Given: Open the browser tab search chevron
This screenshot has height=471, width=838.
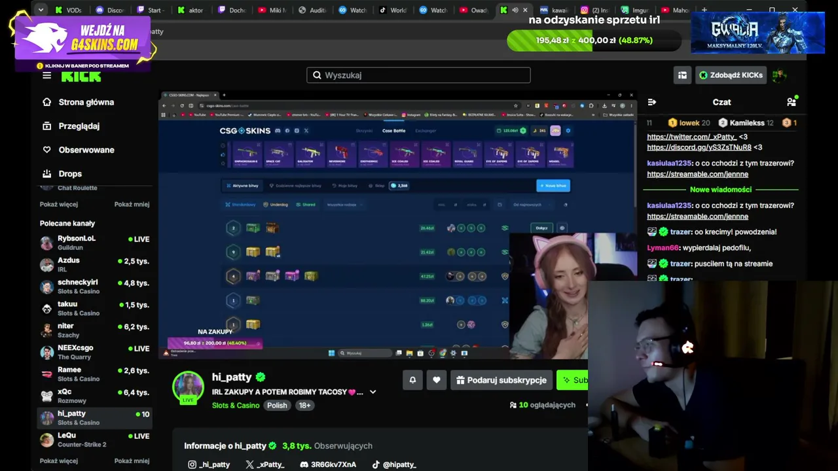Looking at the screenshot, I should coord(41,10).
